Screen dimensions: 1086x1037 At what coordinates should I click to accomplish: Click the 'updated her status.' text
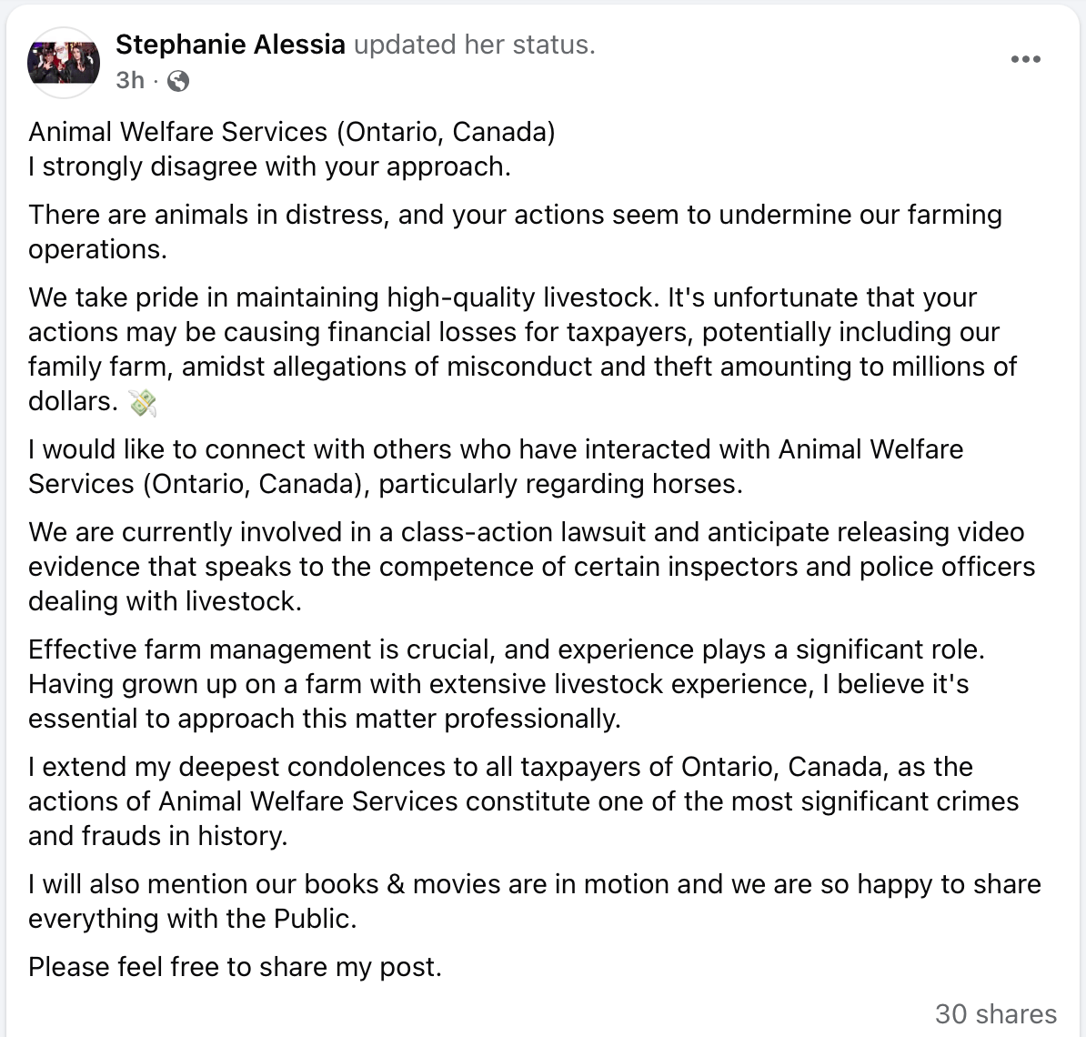coord(474,45)
